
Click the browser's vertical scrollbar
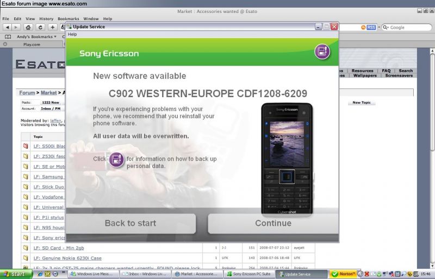pos(432,103)
